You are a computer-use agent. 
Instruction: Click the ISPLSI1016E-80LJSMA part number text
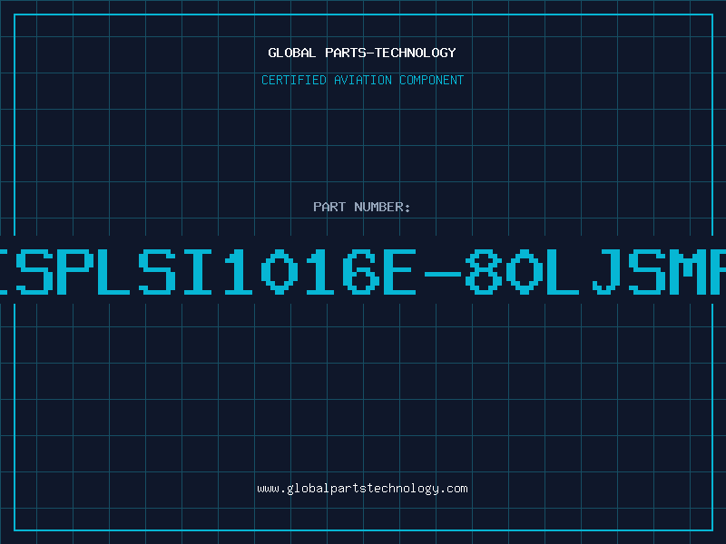(x=363, y=272)
